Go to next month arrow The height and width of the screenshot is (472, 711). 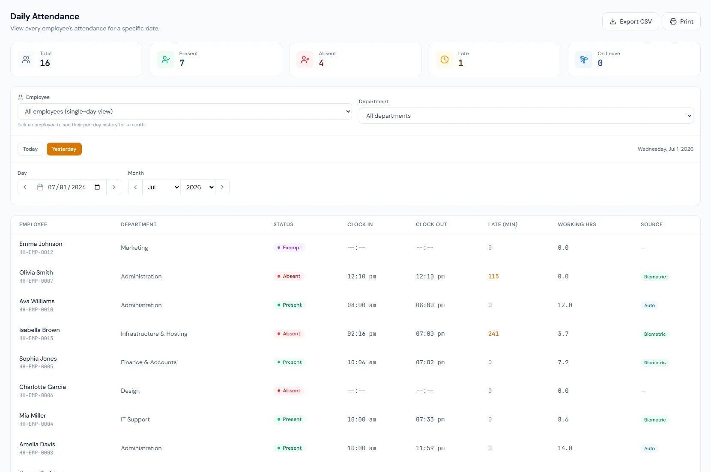(222, 187)
